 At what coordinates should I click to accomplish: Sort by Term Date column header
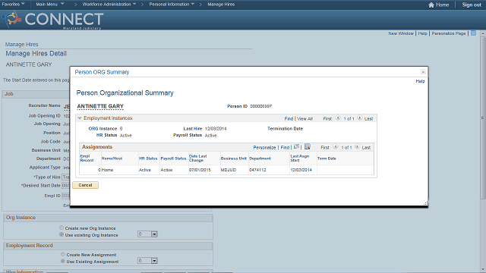(x=327, y=158)
